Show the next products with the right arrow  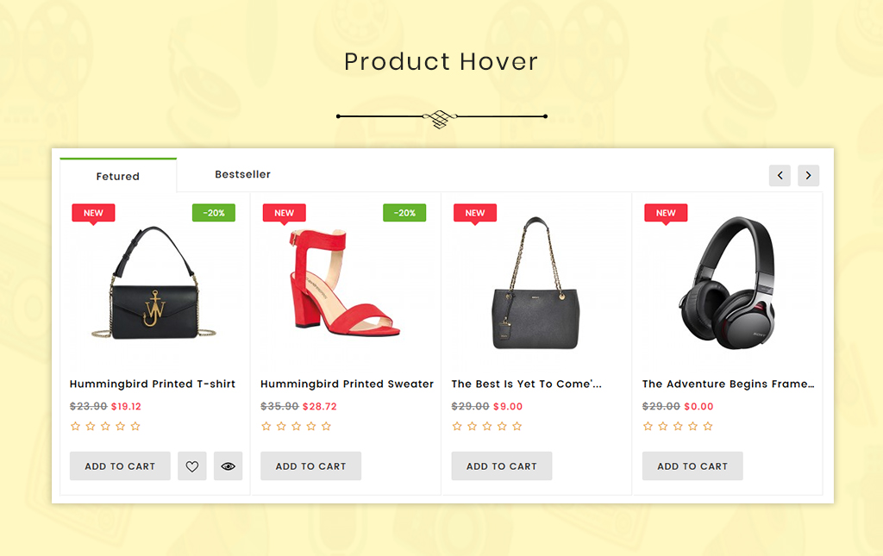pos(808,176)
